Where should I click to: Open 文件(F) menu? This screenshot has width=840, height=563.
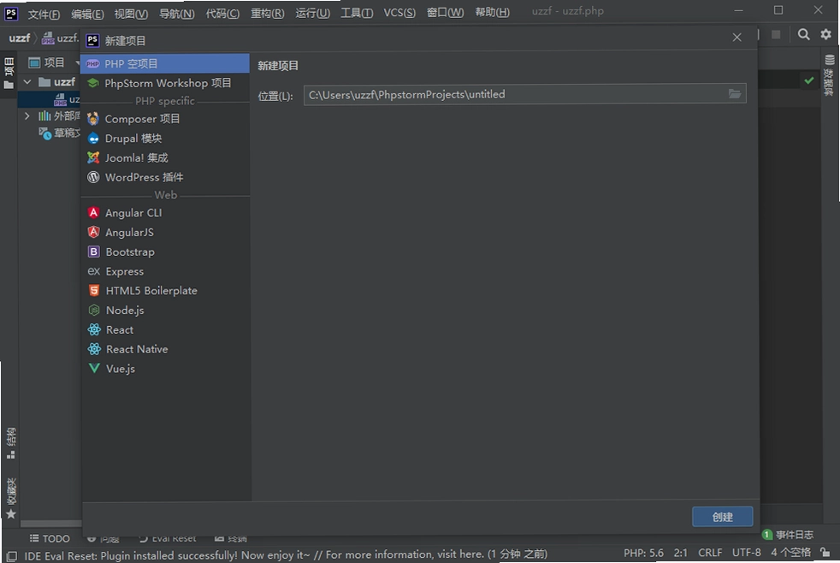(44, 14)
